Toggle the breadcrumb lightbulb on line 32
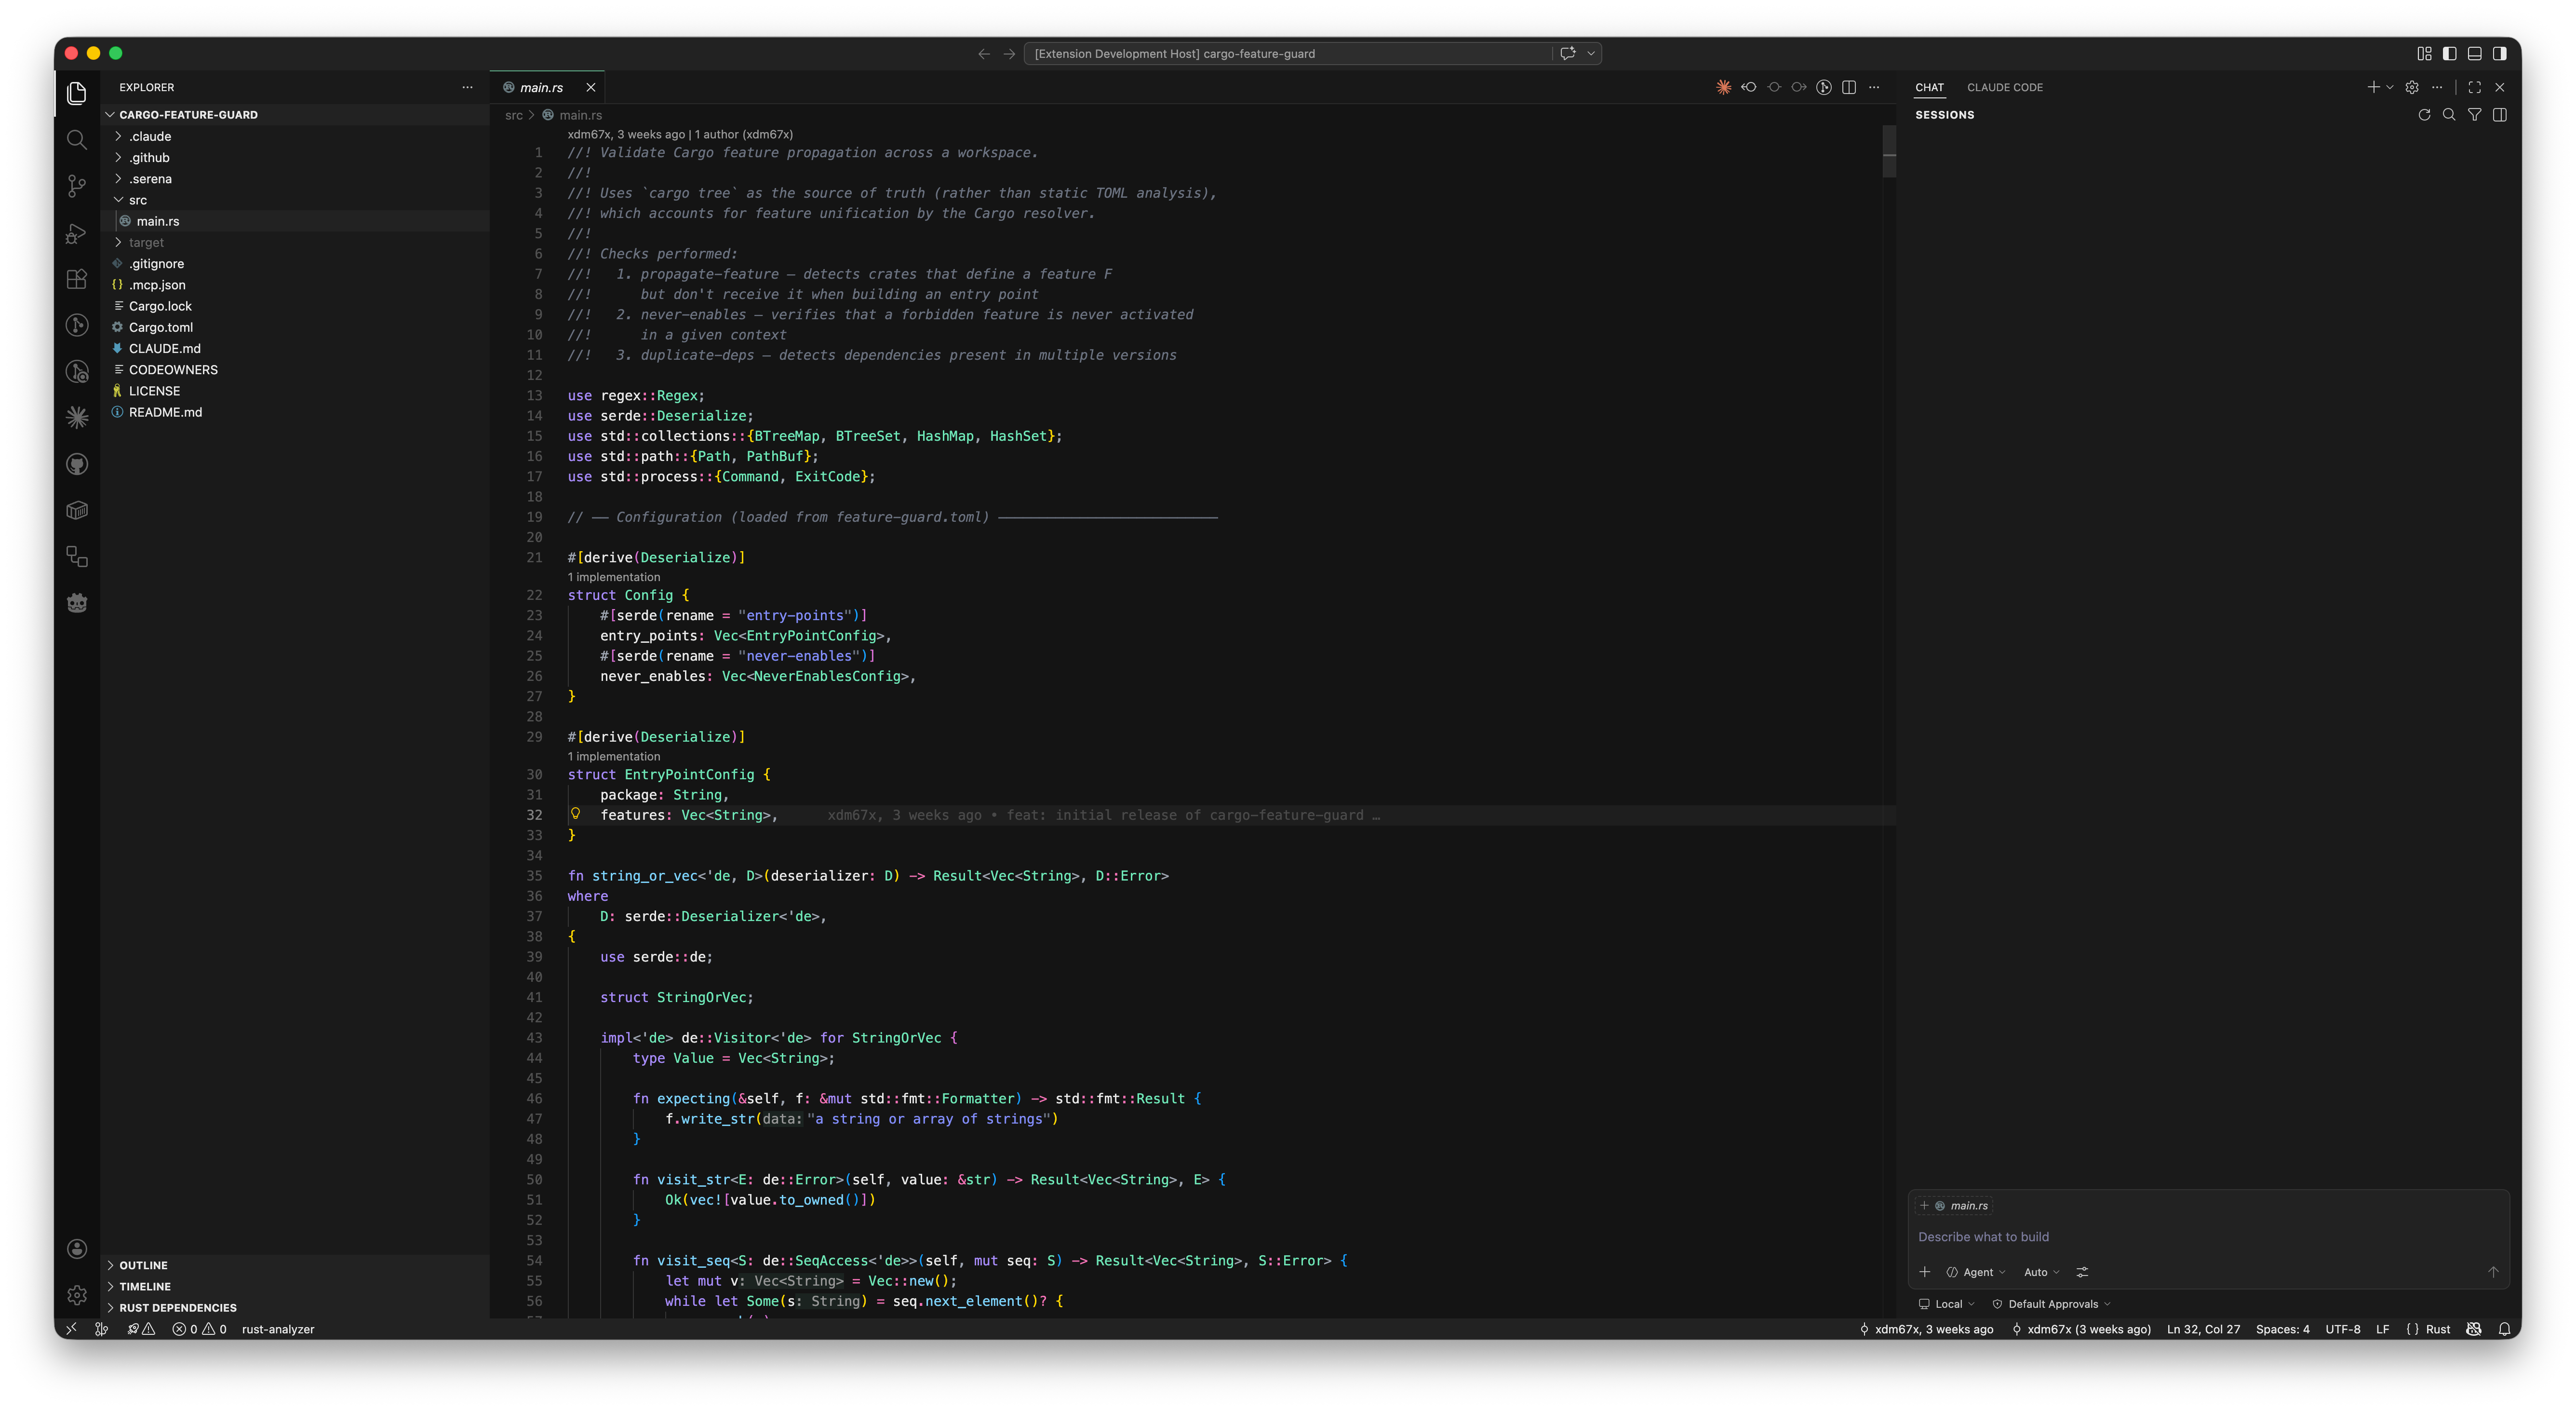This screenshot has width=2576, height=1411. pos(576,814)
